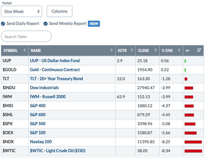Open Dow Industrials link
The image size is (205, 158).
click(x=44, y=88)
